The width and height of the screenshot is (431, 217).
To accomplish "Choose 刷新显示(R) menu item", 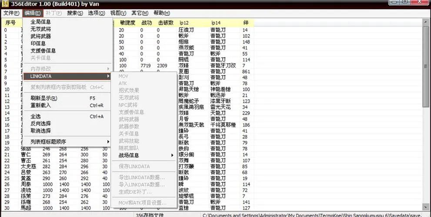I will [68, 98].
